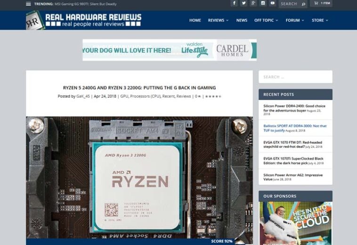Close the sponsor ad via AdChoices icon
Image resolution: width=357 pixels, height=245 pixels.
(x=329, y=204)
